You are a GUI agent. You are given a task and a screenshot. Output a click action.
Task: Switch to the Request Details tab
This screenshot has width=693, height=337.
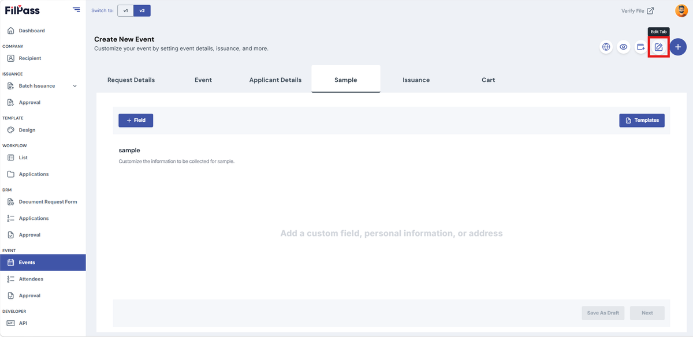(x=131, y=80)
